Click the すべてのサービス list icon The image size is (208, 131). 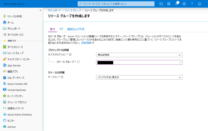tap(5, 35)
